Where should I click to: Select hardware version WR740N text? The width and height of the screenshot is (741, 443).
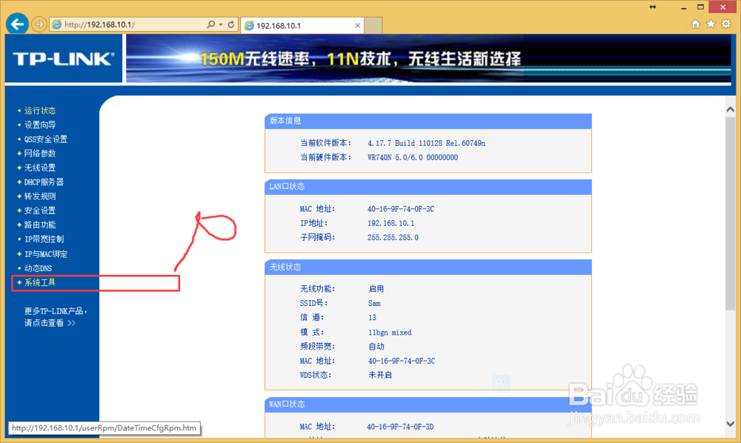[x=413, y=158]
